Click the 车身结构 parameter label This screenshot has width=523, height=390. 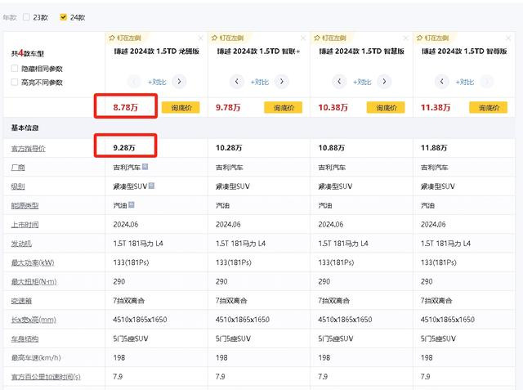click(x=25, y=339)
